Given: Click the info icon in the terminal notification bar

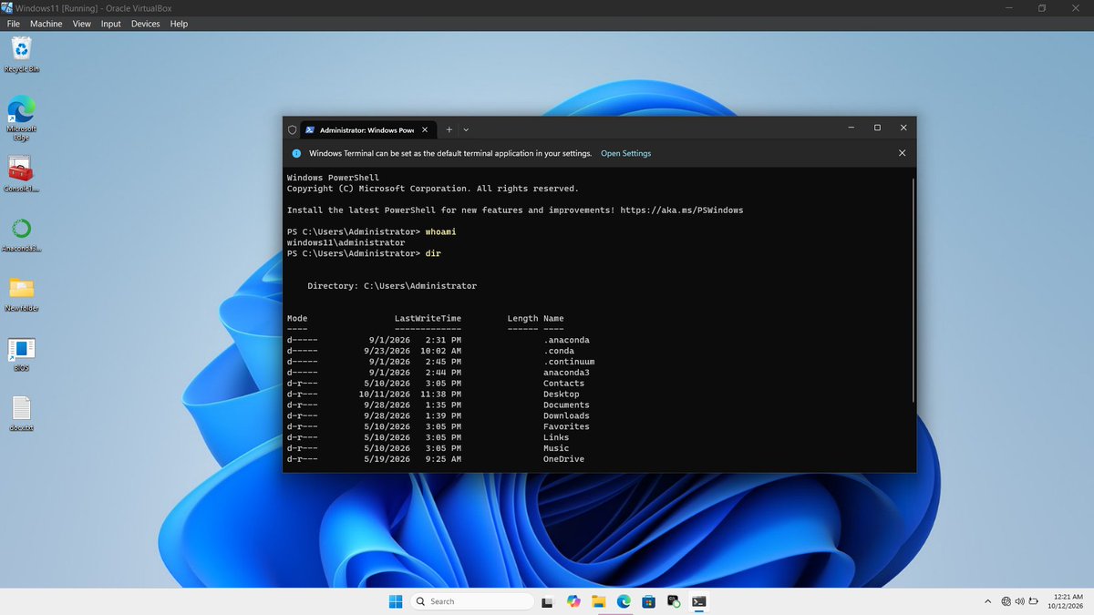Looking at the screenshot, I should click(296, 153).
